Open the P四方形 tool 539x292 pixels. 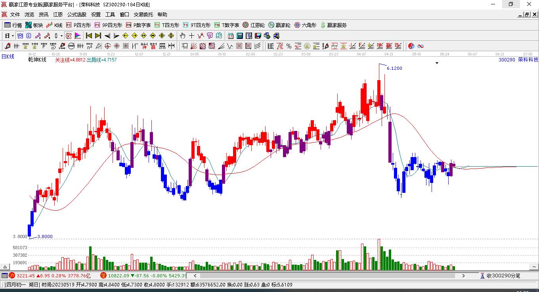78,25
